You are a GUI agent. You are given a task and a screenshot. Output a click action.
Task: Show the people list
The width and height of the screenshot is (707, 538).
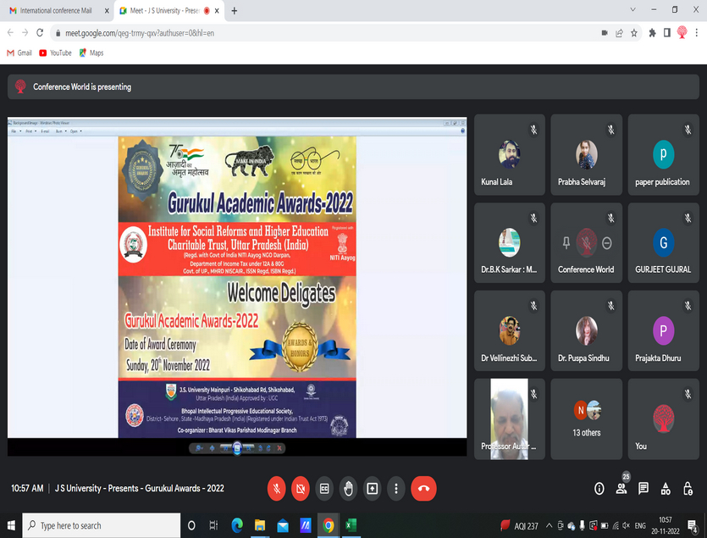pos(621,488)
